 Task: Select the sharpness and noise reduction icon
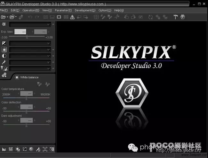[x=4, y=69]
